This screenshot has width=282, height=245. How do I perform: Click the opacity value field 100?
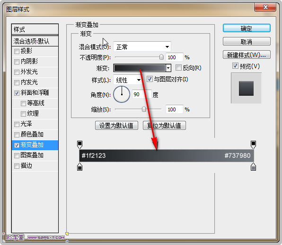pos(174,57)
